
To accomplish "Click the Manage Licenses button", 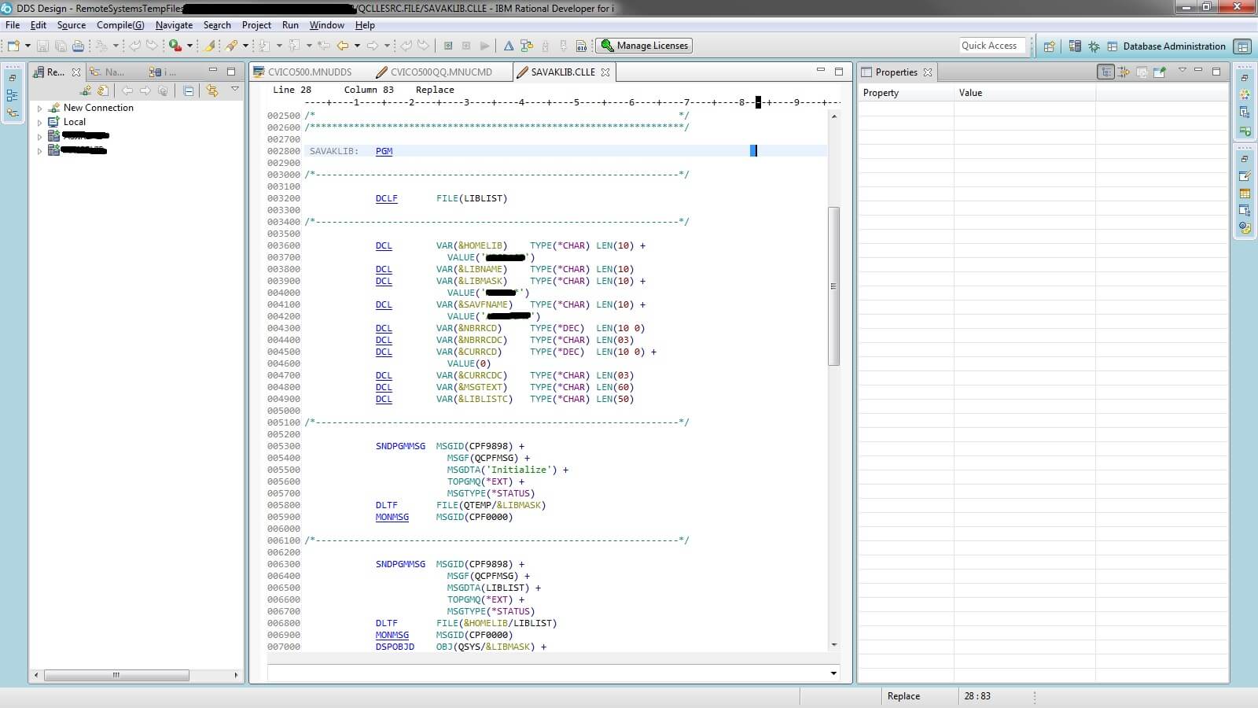I will tap(644, 46).
